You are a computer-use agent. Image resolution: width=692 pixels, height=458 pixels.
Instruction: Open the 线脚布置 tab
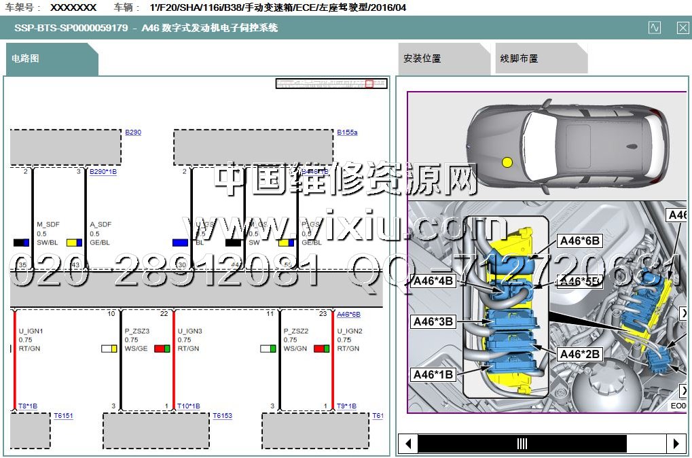coord(519,58)
